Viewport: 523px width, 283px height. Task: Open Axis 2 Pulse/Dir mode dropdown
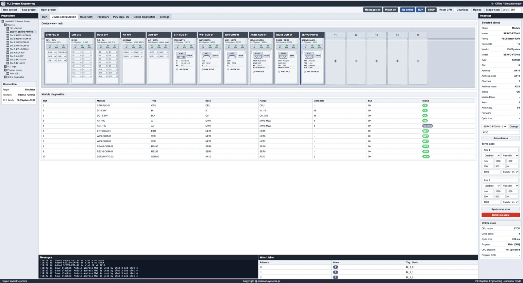510,186
